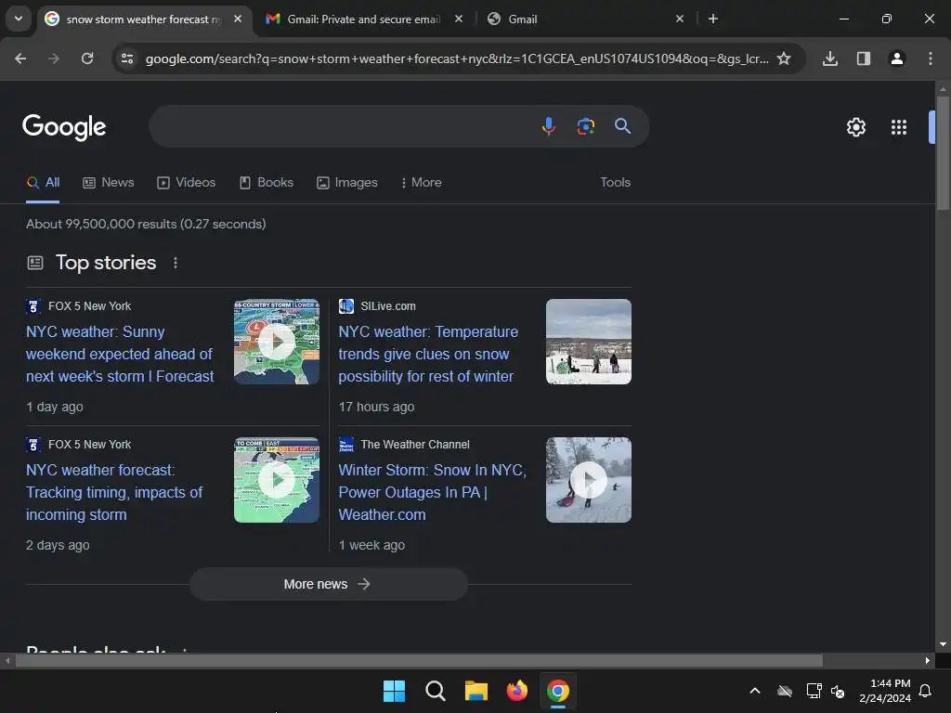Open the search Tools options
The image size is (951, 713).
pyautogui.click(x=615, y=183)
